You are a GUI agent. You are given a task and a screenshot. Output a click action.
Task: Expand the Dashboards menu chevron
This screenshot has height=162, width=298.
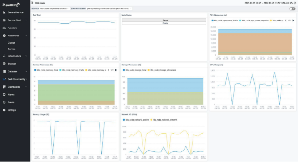(x=26, y=87)
